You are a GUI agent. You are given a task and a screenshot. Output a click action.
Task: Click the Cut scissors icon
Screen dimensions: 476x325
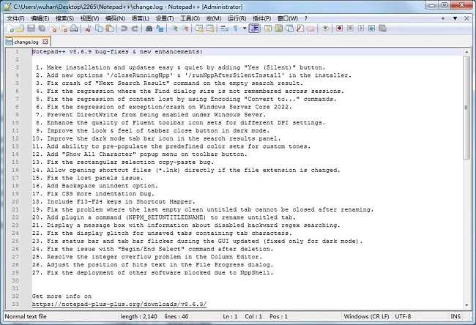[89, 29]
